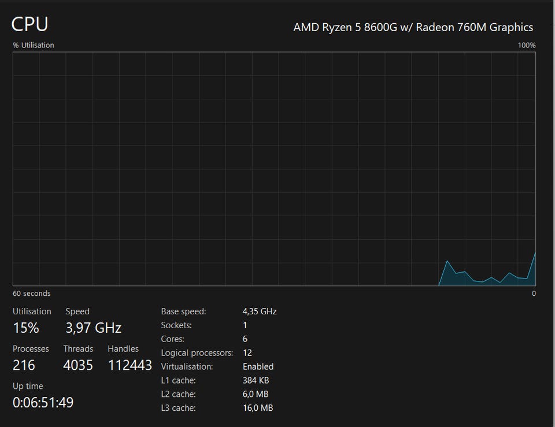Select the 6,0 MB L2 cache value
The image size is (555, 427).
[256, 394]
